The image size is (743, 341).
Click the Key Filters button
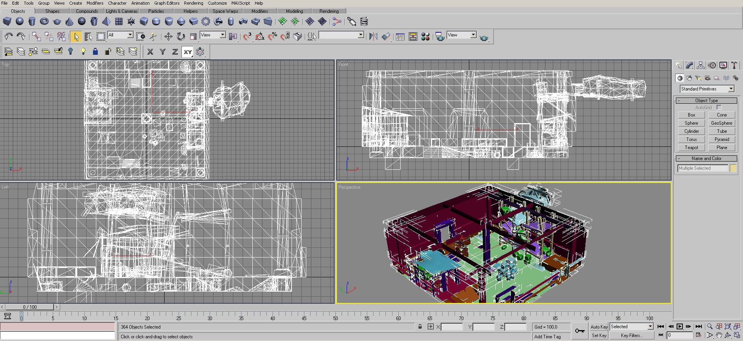[x=632, y=336]
